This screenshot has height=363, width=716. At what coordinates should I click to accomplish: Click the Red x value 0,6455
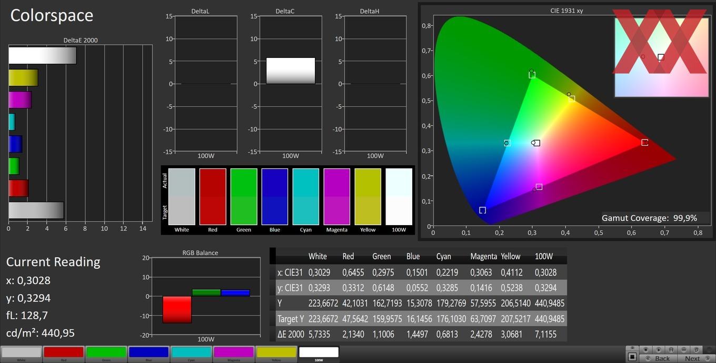(x=353, y=272)
